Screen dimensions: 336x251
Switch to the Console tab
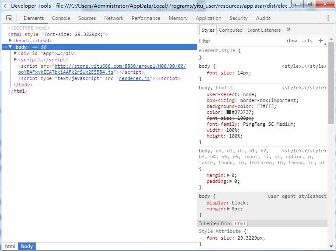[61, 18]
